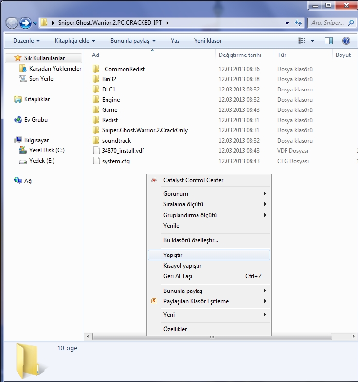This screenshot has height=382, width=358.
Task: Open more view options dropdown arrow
Action: (312, 41)
